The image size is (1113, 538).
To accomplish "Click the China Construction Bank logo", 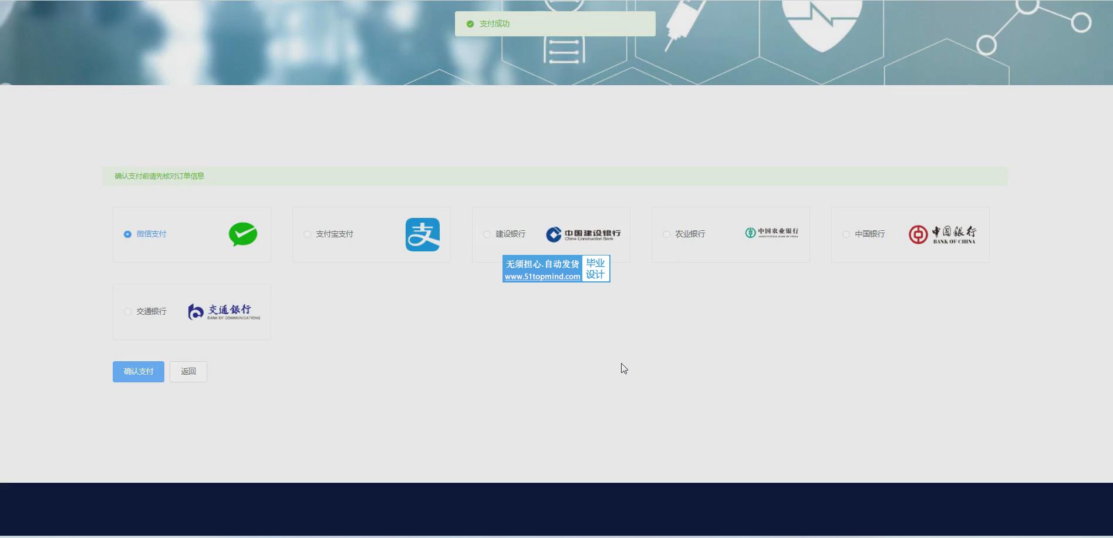I will [x=583, y=234].
